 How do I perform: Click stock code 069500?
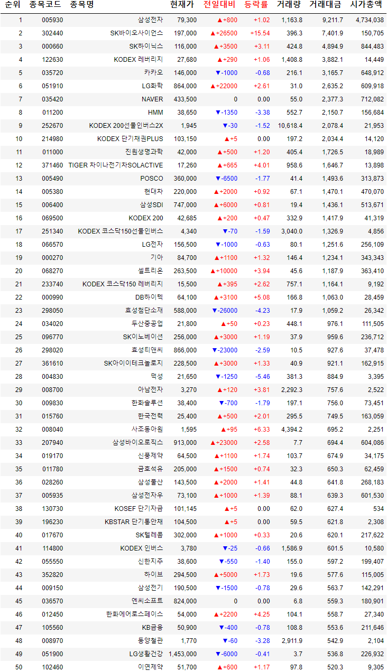tap(53, 218)
